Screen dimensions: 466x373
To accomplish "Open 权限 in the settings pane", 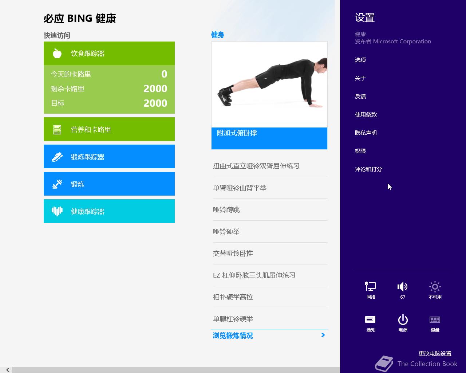I will (x=360, y=151).
